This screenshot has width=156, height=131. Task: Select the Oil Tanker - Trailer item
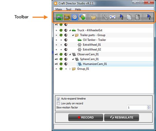pos(94,40)
